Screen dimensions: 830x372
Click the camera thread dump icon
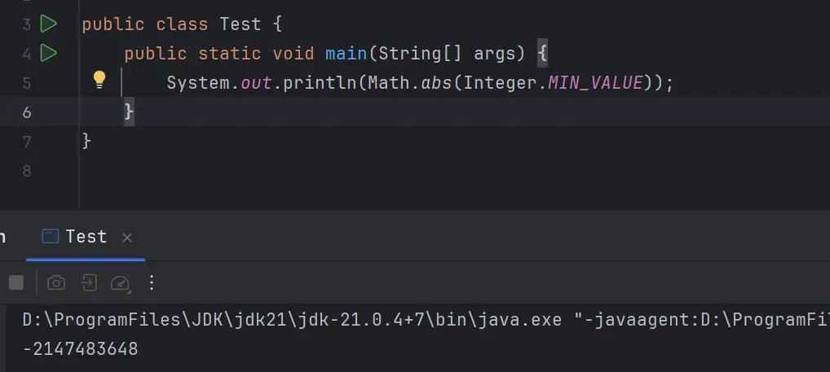56,282
